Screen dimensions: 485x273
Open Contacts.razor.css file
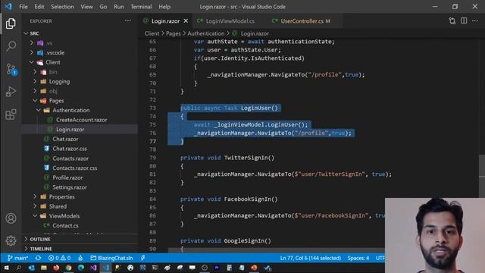click(80, 168)
